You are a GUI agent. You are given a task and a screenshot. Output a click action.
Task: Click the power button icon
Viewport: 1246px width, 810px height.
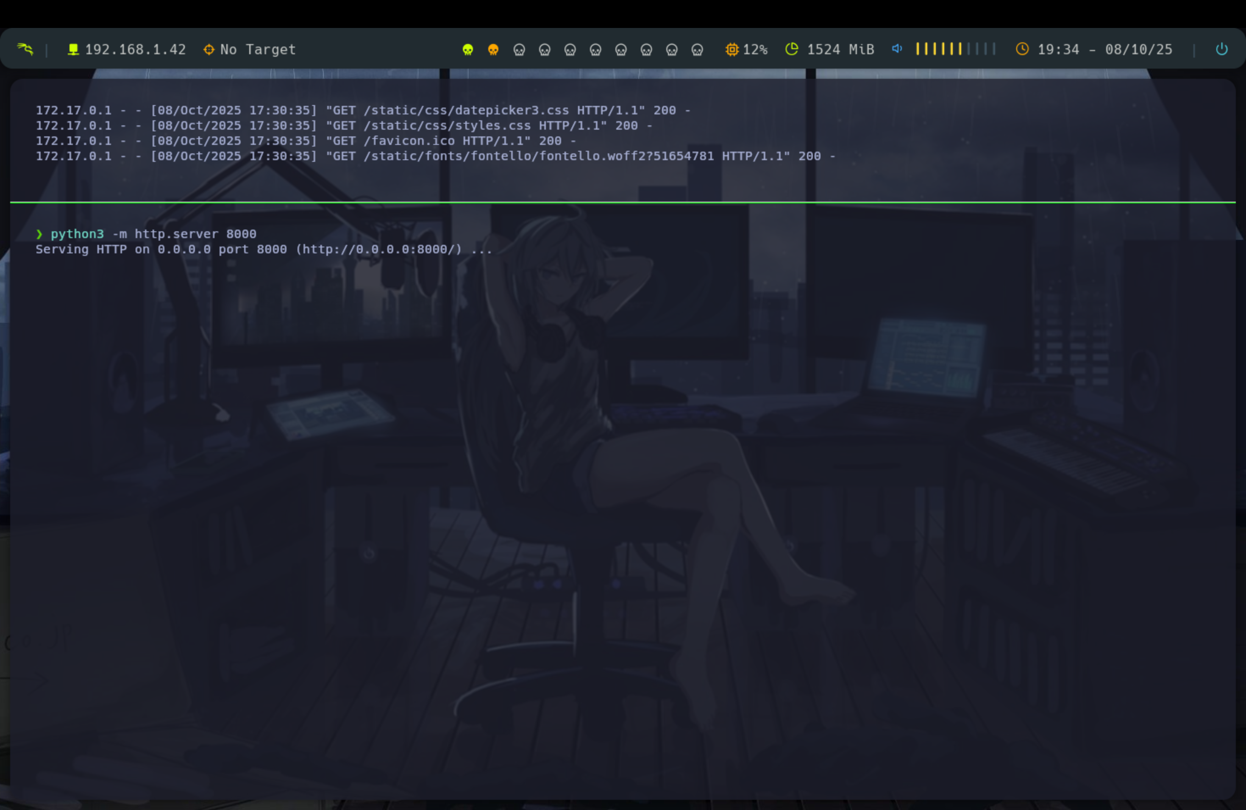tap(1221, 49)
